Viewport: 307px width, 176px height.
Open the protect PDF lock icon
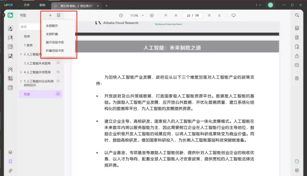coord(297,47)
